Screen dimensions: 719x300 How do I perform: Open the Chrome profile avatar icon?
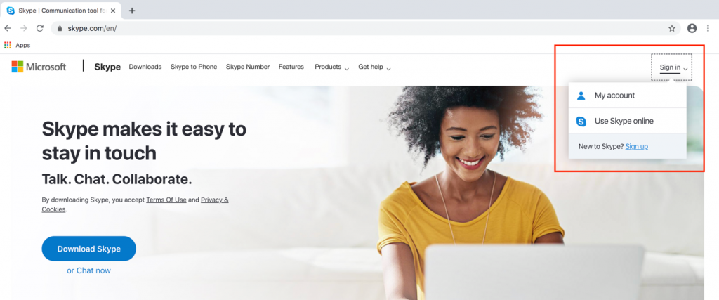(x=692, y=28)
